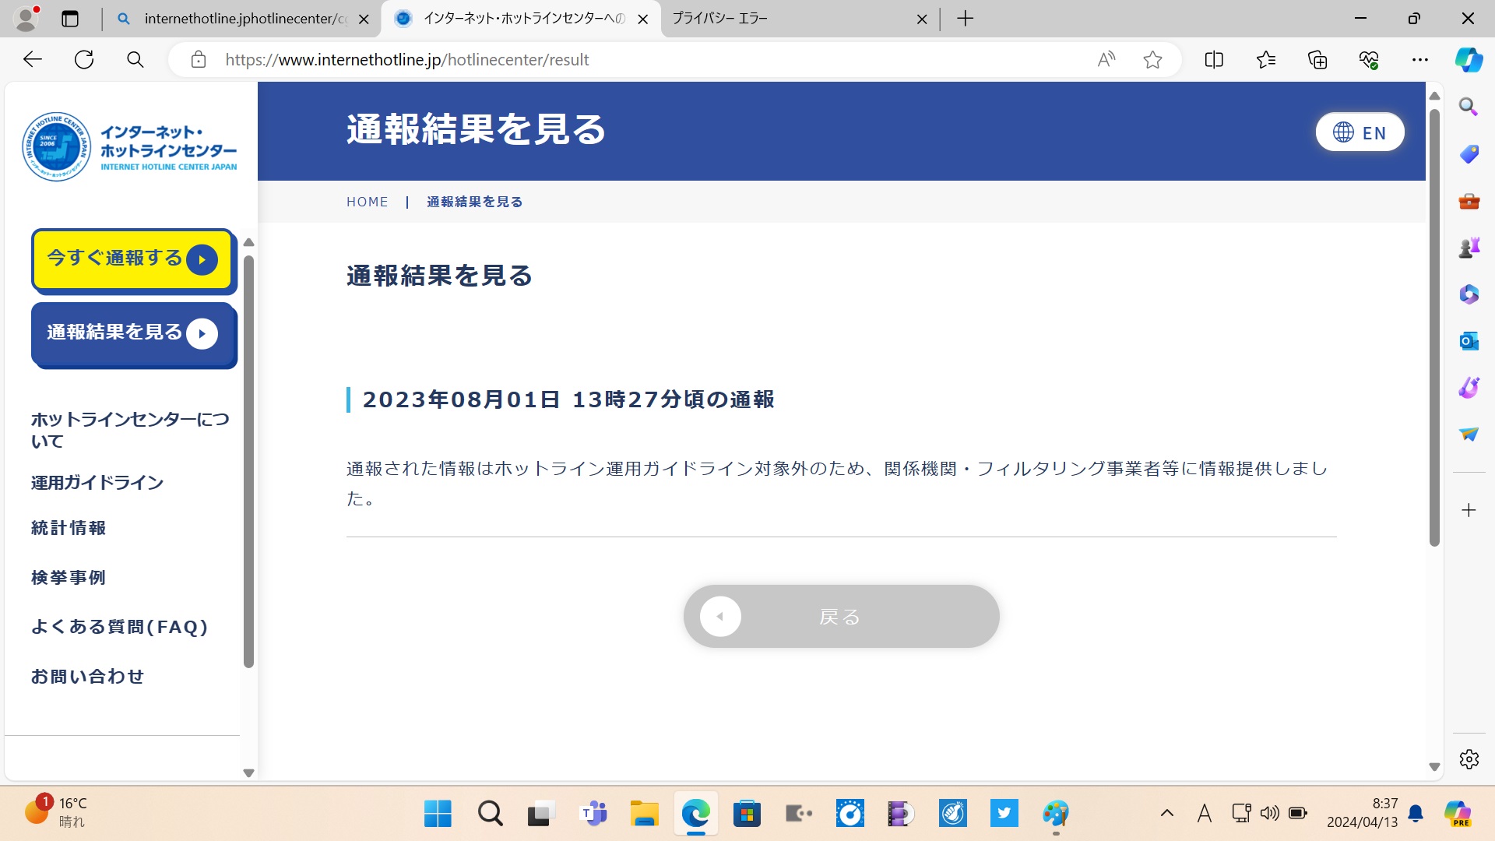
Task: Open Copilot in the Edge sidebar
Action: (1469, 59)
